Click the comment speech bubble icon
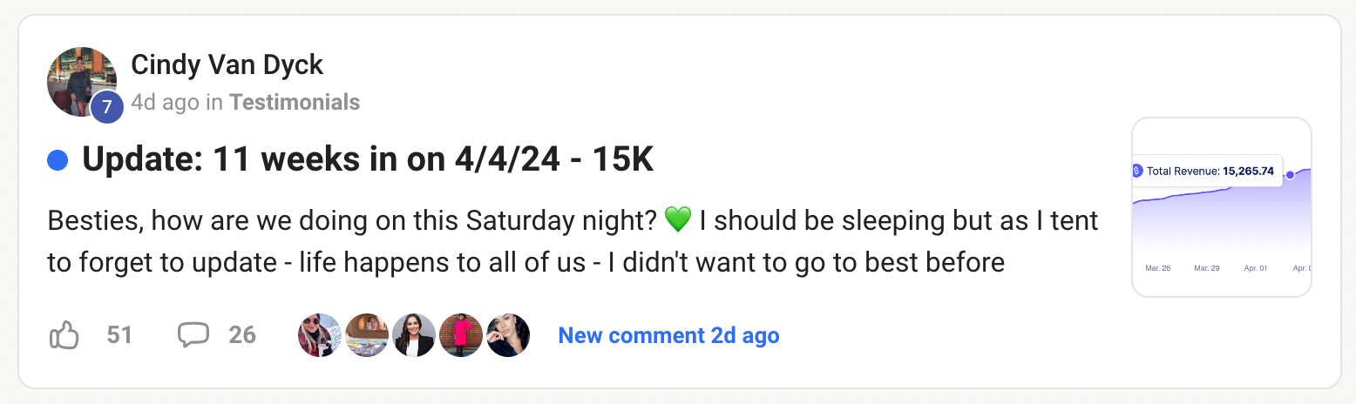This screenshot has height=404, width=1356. pos(193,335)
